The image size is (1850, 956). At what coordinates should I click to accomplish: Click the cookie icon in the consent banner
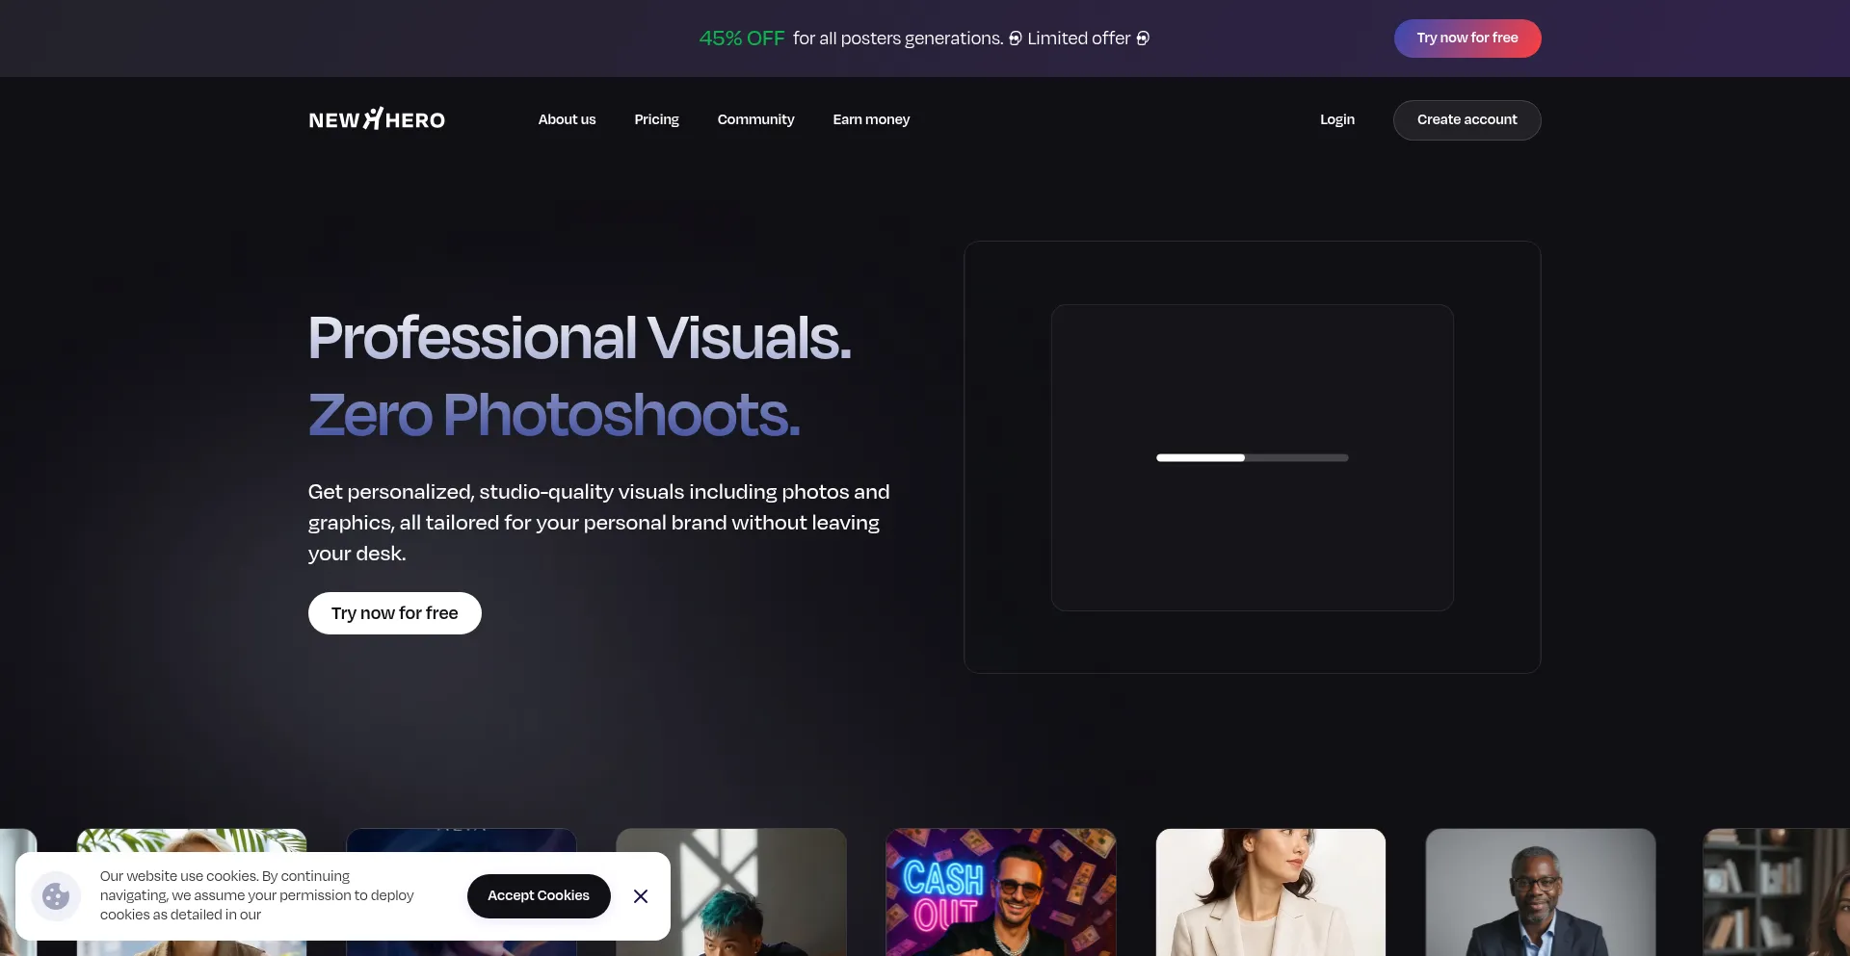[56, 895]
